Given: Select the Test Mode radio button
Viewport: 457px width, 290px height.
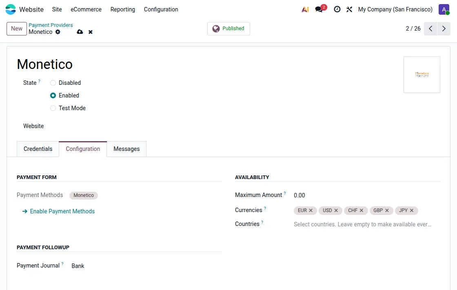Looking at the screenshot, I should [53, 108].
